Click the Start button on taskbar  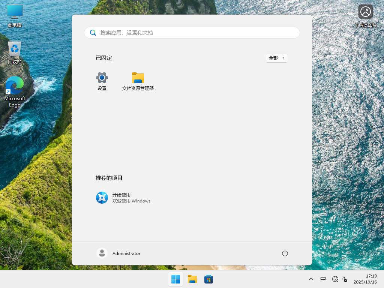coord(175,279)
